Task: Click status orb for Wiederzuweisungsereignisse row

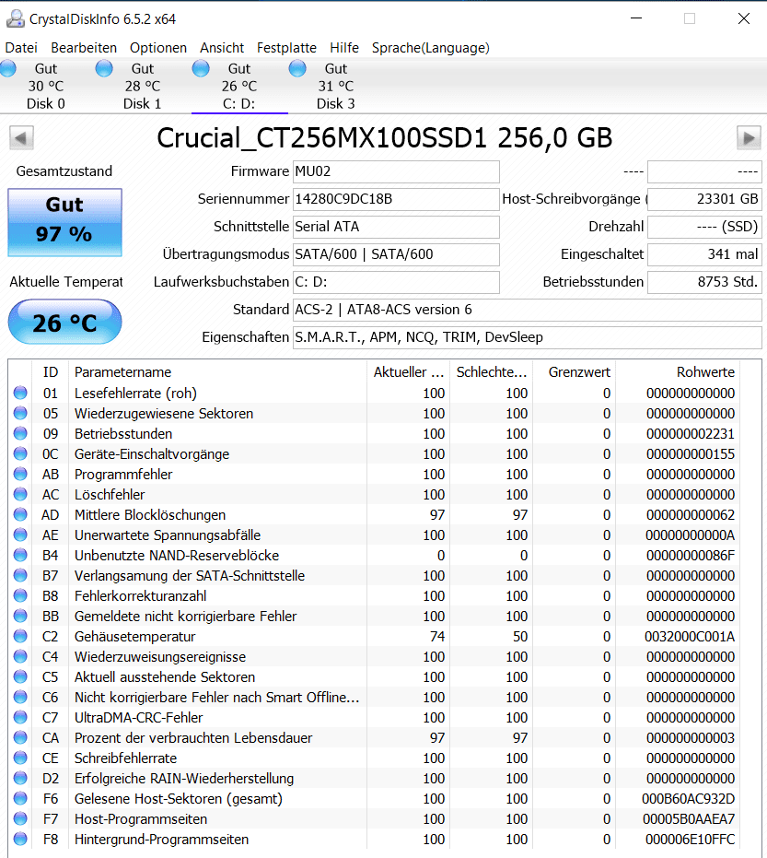Action: pyautogui.click(x=20, y=656)
